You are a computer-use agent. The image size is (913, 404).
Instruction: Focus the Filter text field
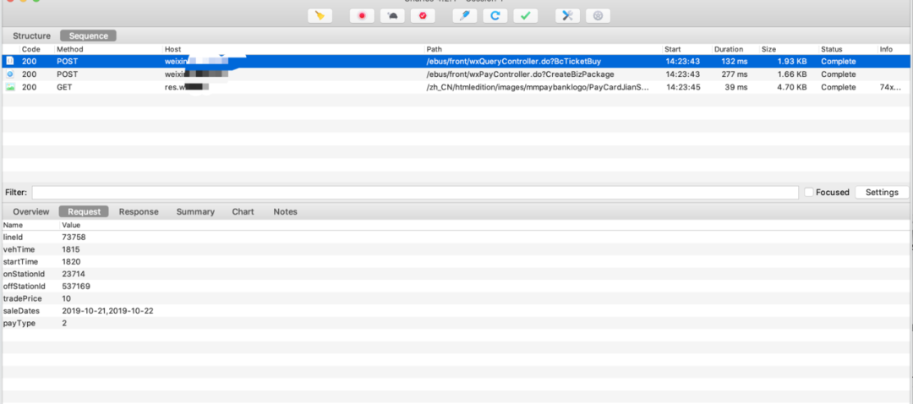415,193
